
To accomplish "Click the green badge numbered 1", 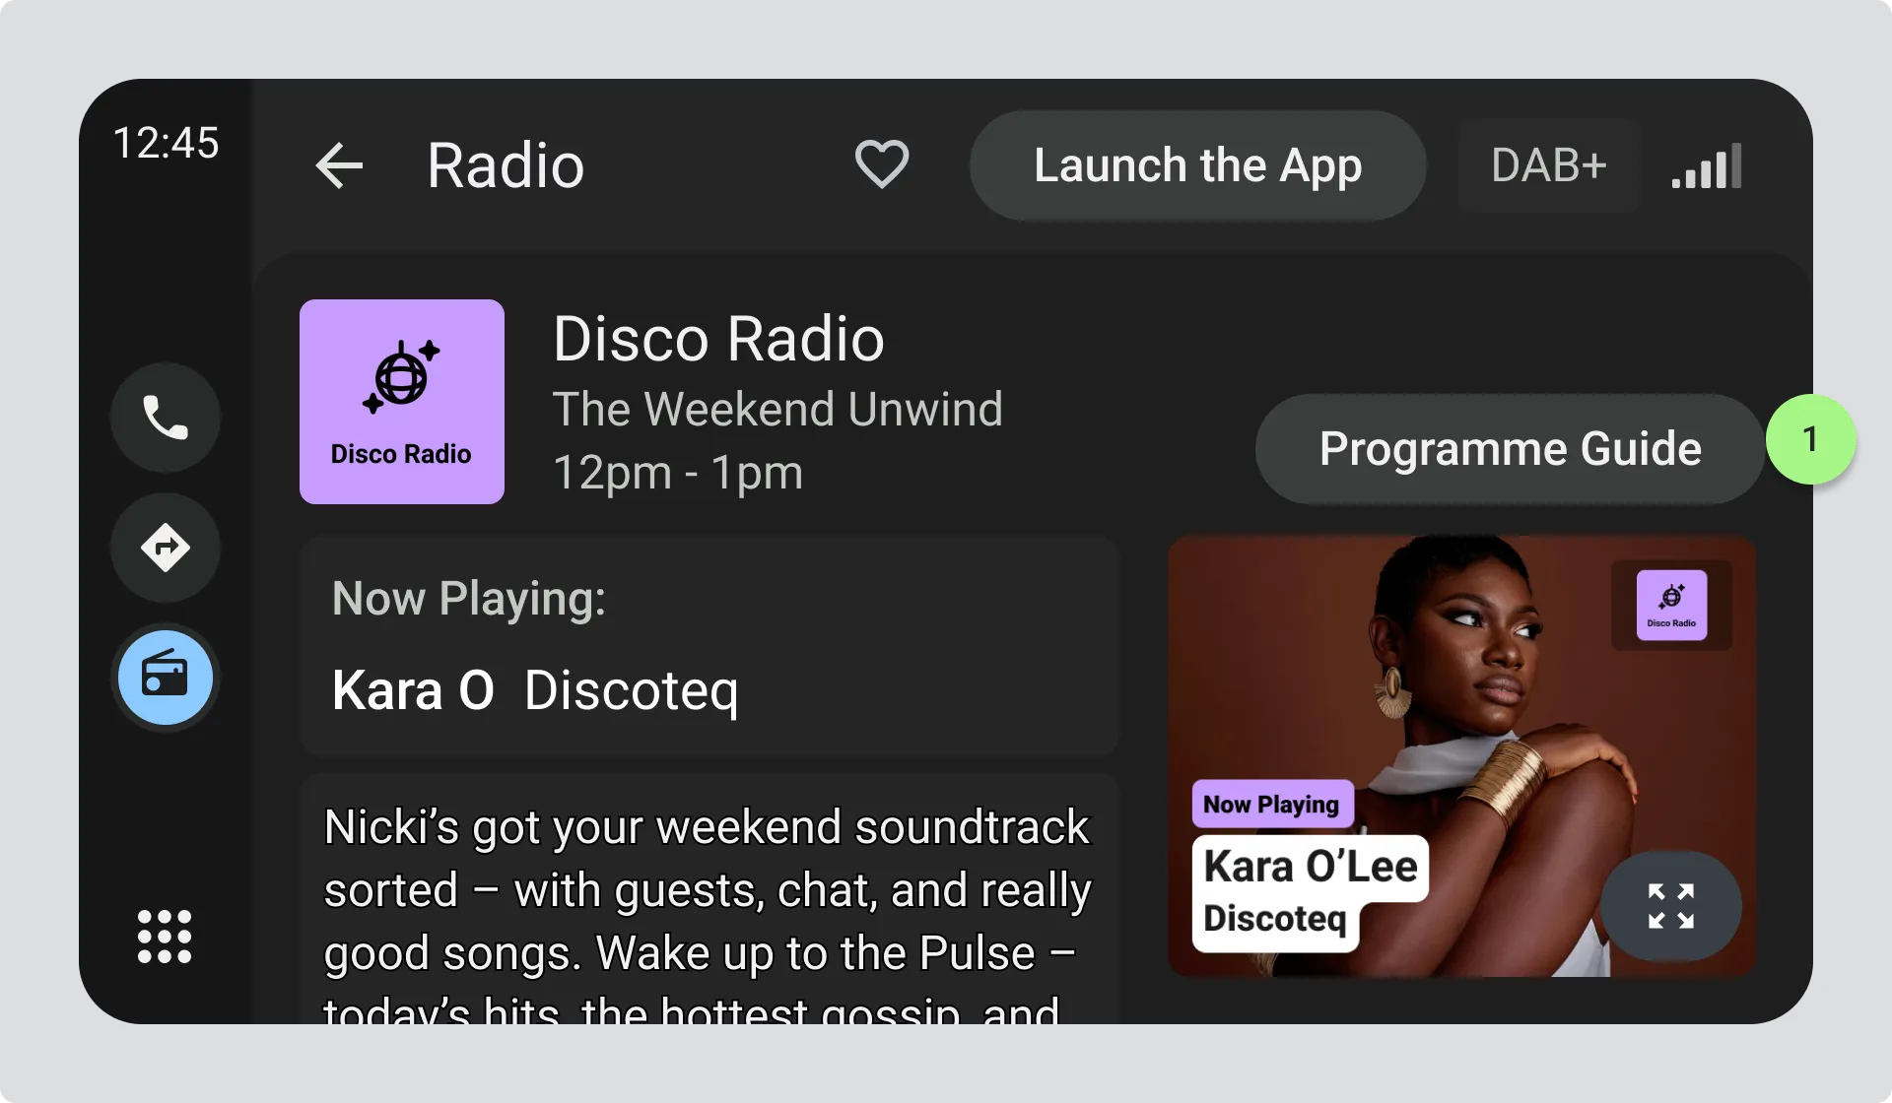I will click(x=1810, y=439).
